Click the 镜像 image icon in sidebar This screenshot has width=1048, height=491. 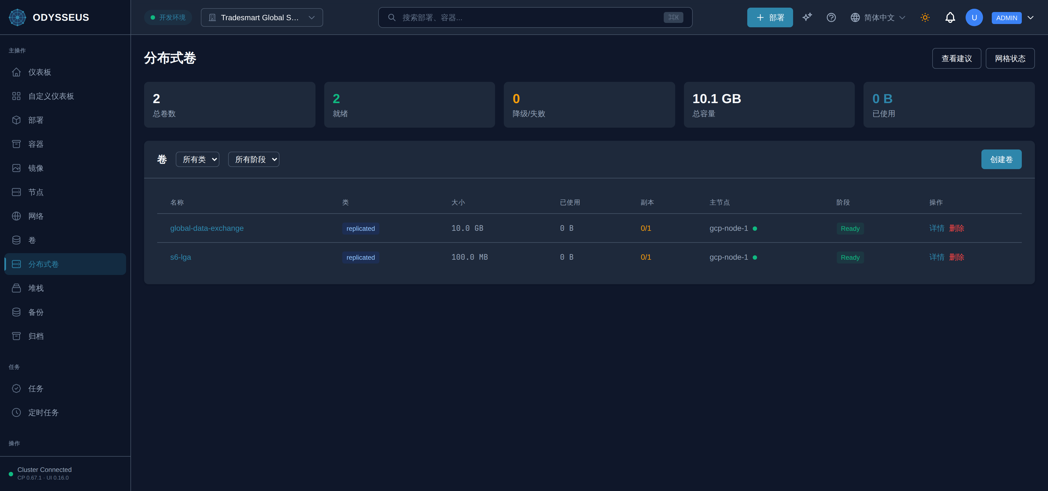pyautogui.click(x=16, y=168)
